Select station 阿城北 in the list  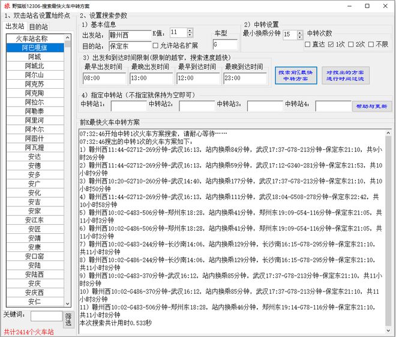click(35, 66)
